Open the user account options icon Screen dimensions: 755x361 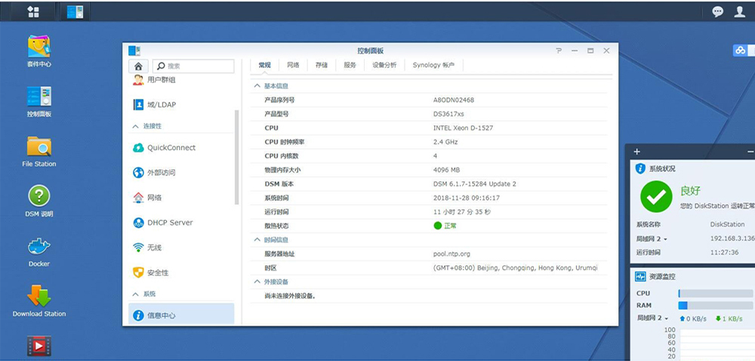coord(740,11)
